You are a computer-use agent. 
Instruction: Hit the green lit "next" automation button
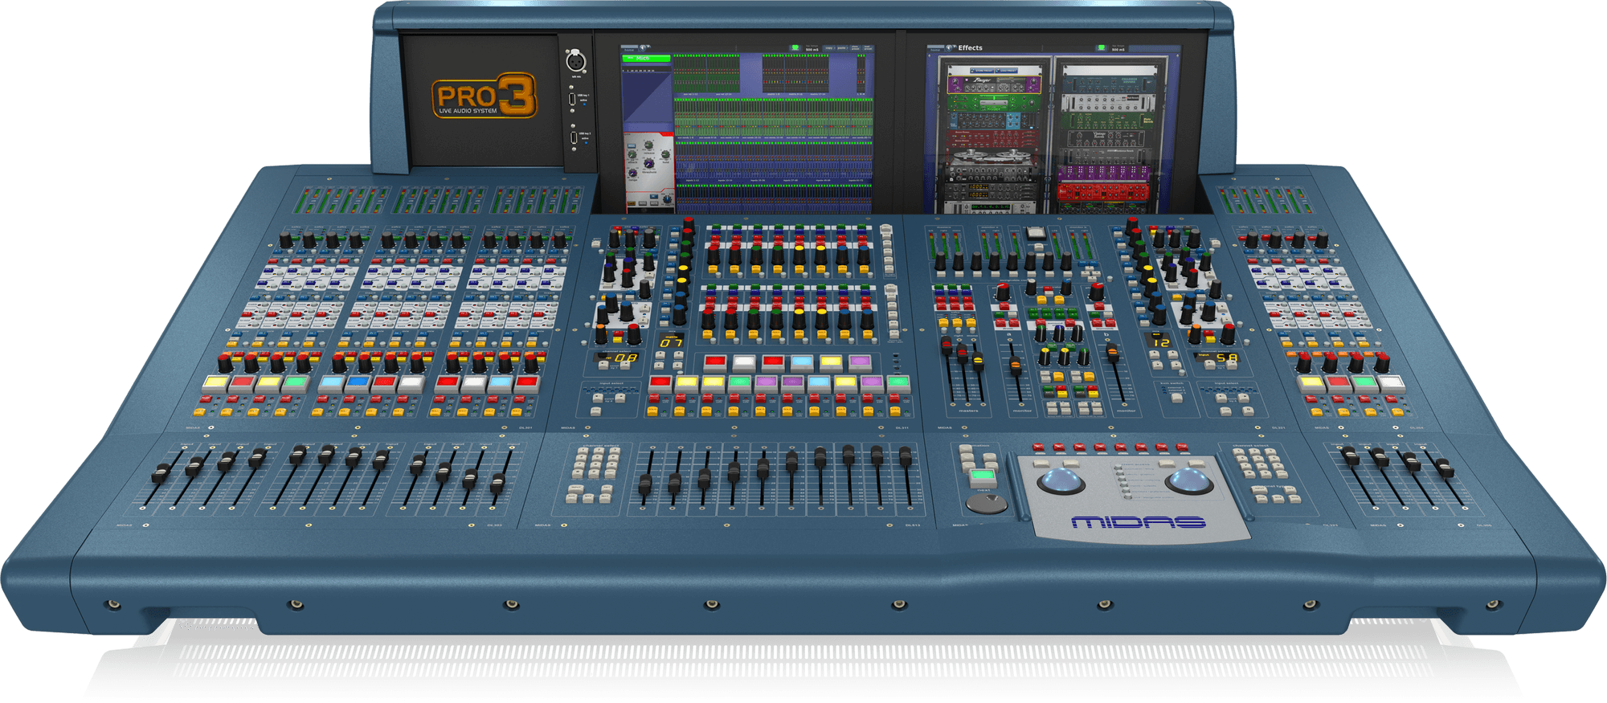pos(982,476)
